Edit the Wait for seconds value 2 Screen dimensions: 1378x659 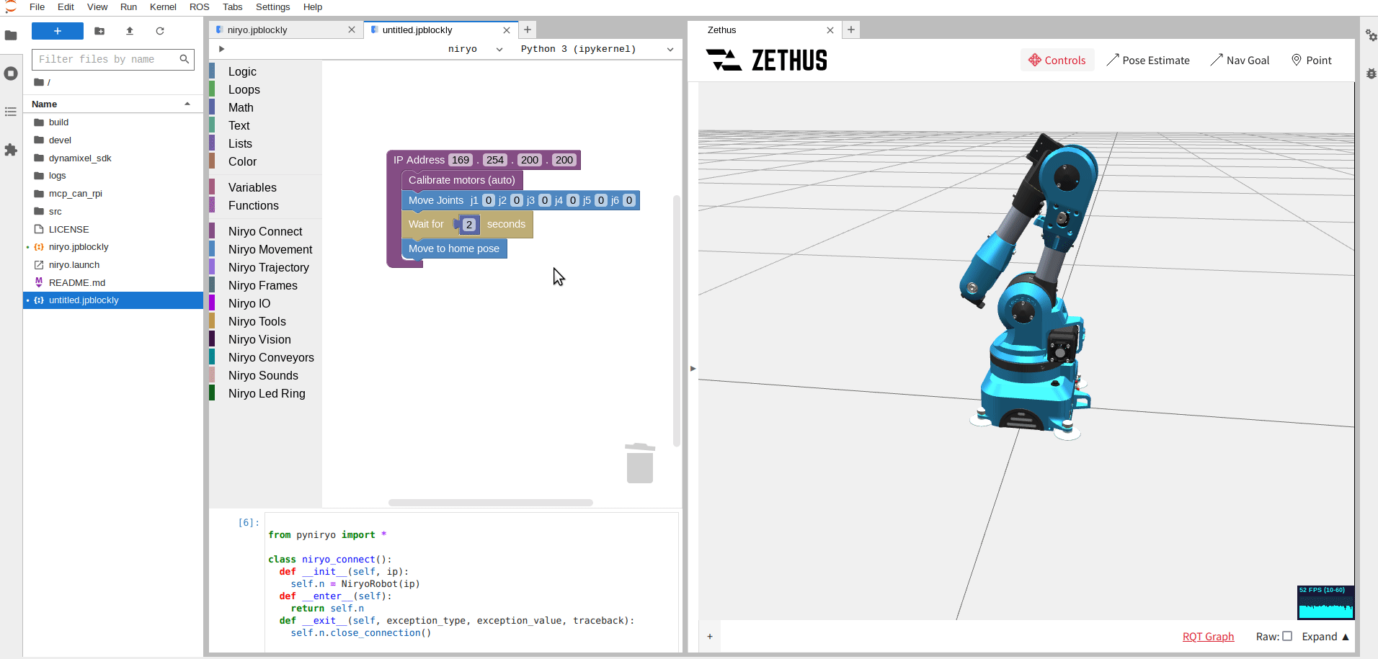tap(469, 224)
